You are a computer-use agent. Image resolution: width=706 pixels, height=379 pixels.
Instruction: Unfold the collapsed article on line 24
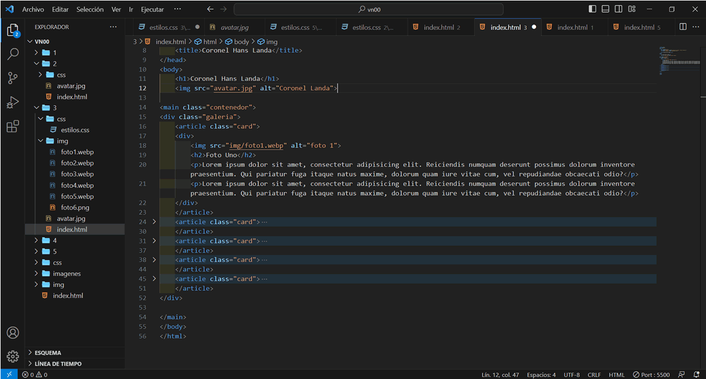click(x=155, y=222)
